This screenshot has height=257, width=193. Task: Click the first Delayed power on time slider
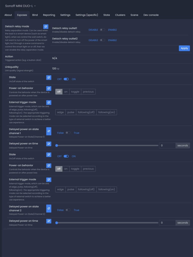[x=107, y=145]
